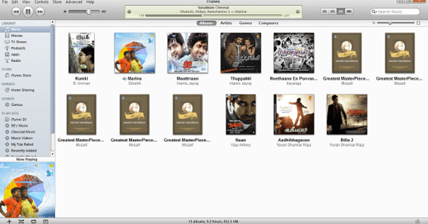This screenshot has height=224, width=428.
Task: Open the View menu
Action: point(26,2)
